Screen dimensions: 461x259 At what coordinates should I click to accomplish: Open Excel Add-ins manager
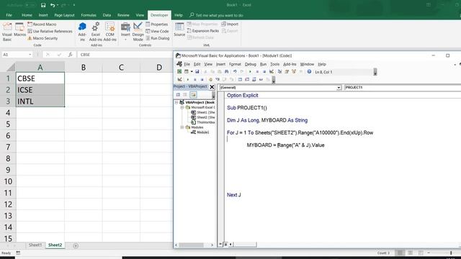96,32
